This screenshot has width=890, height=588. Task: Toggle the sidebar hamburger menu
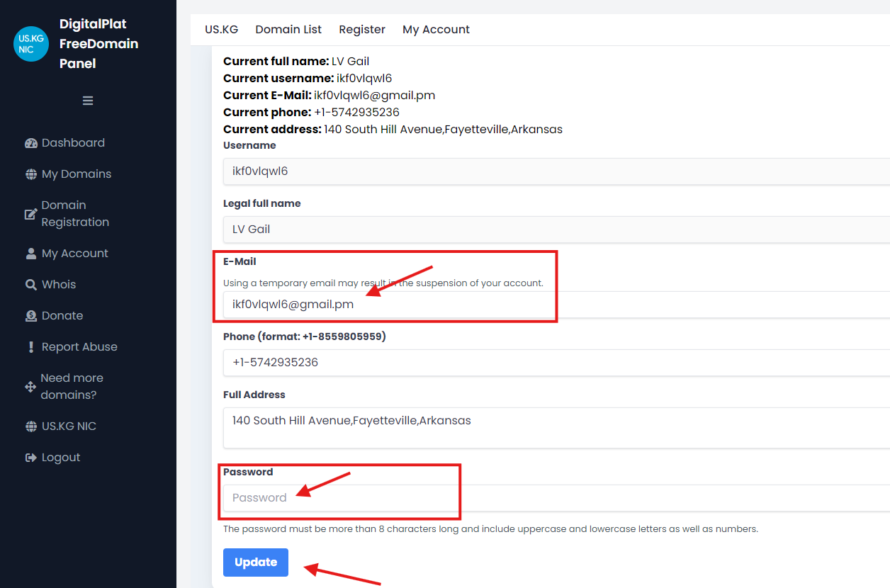pos(88,101)
